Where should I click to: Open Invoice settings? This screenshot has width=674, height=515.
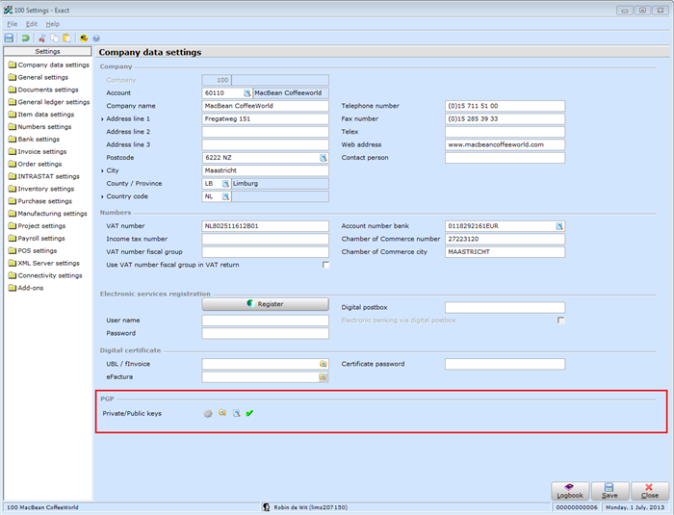pos(38,152)
